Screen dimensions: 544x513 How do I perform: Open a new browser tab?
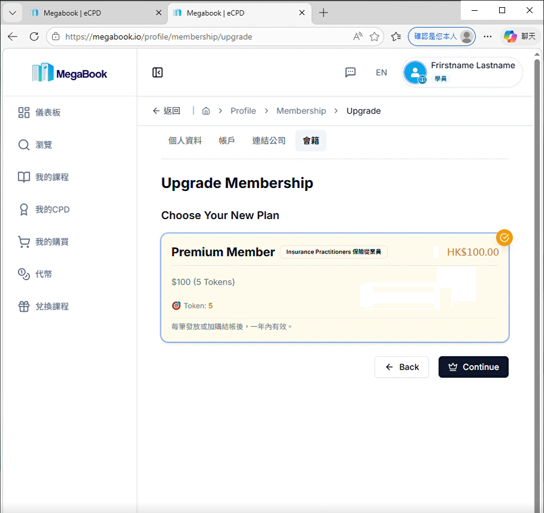323,13
